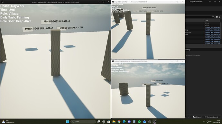222x124 pixels.
Task: Open Edit BP_Noir_GlobalPo link
Action: click(x=213, y=32)
